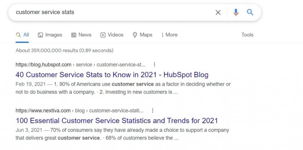Expand the More search categories menu
This screenshot has width=303, height=150.
click(x=169, y=35)
